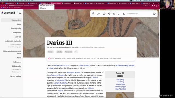Bookmark this article
The image size is (175, 98).
tap(119, 14)
